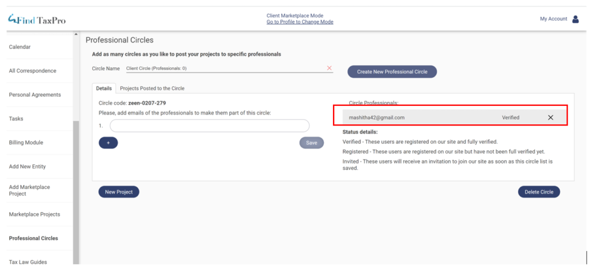Open the Billing Module sidebar item
This screenshot has width=590, height=270.
click(26, 142)
